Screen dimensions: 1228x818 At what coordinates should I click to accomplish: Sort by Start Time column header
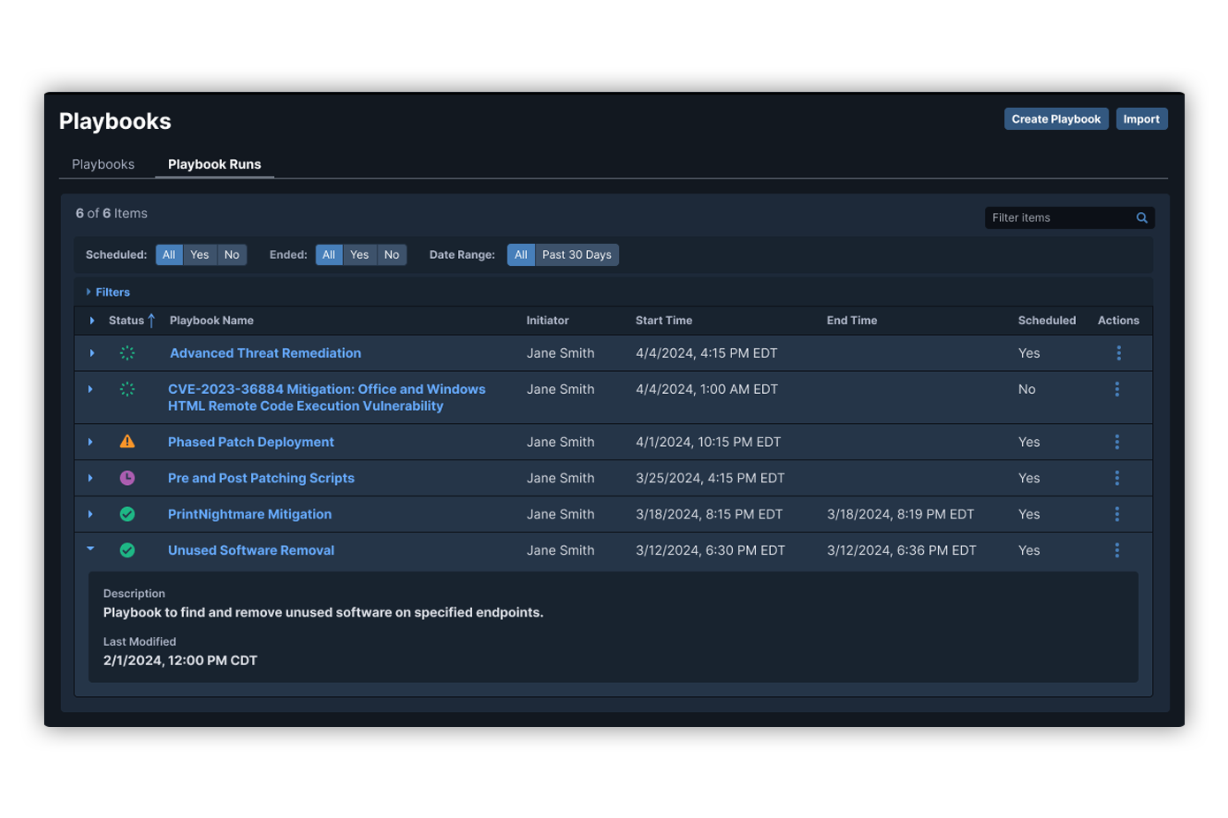pos(664,321)
